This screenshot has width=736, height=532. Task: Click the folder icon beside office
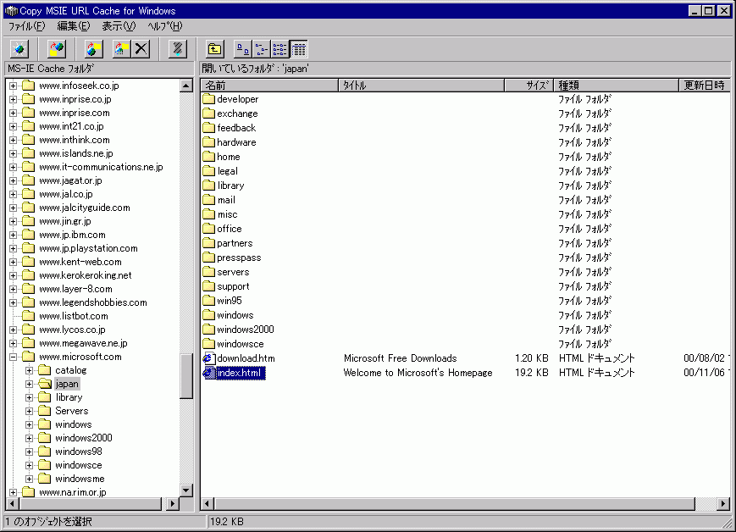coord(209,229)
